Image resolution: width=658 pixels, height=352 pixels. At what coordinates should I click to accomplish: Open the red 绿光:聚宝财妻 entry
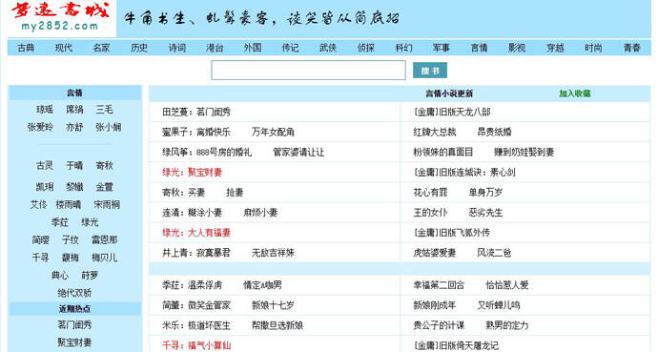[x=193, y=173]
